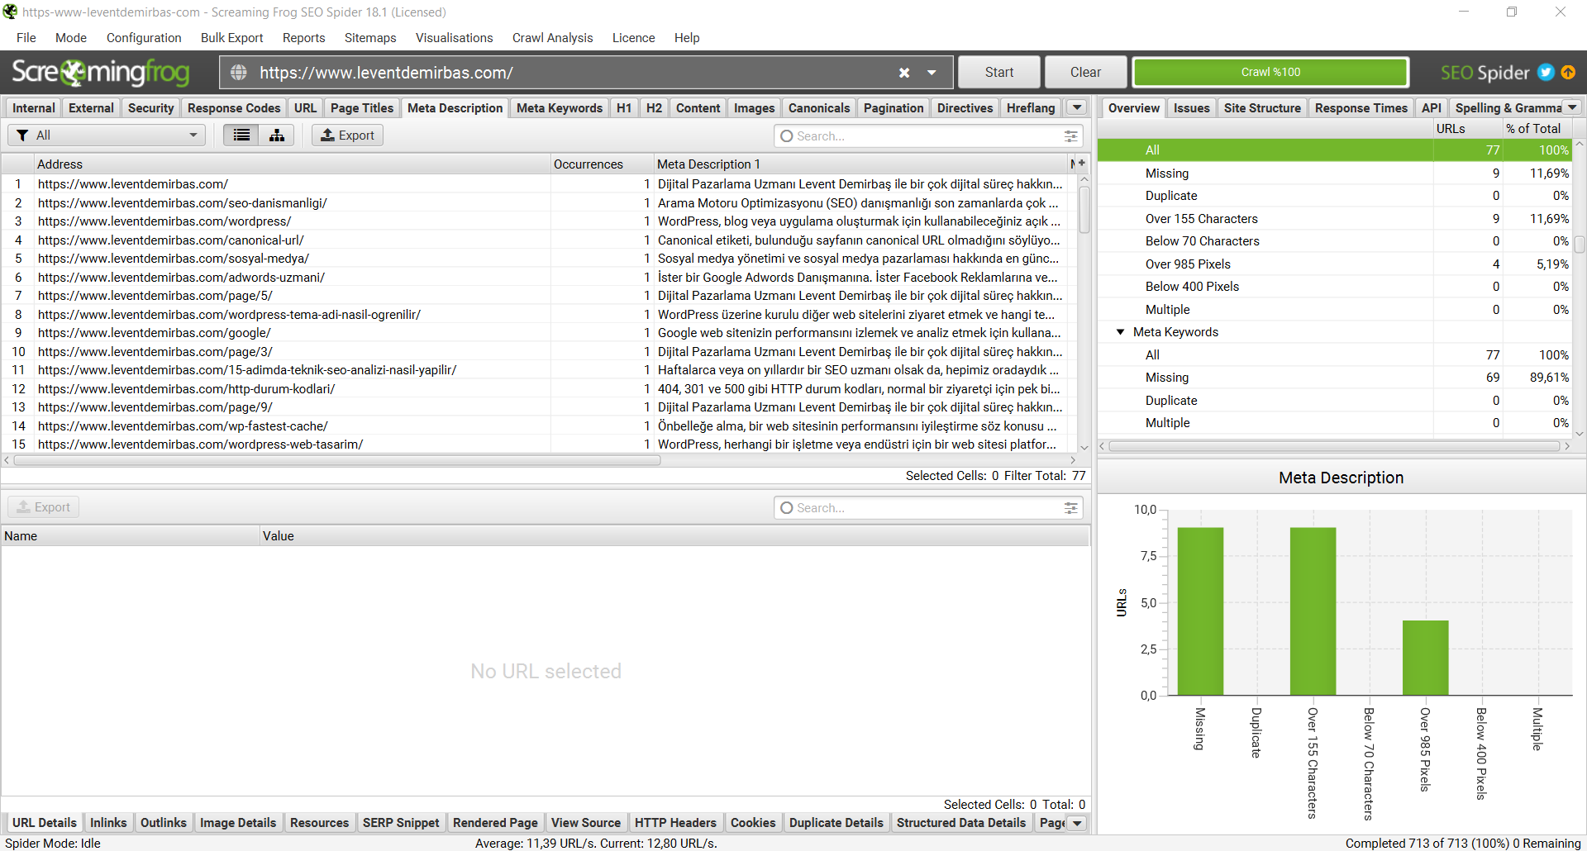1587x851 pixels.
Task: Click the upper Export button
Action: coord(347,135)
